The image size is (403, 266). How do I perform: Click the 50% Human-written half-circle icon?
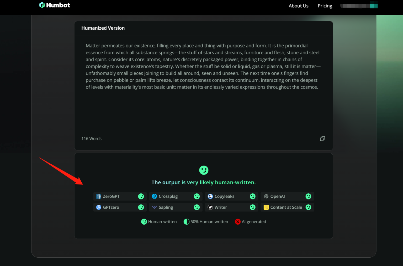[x=186, y=222]
